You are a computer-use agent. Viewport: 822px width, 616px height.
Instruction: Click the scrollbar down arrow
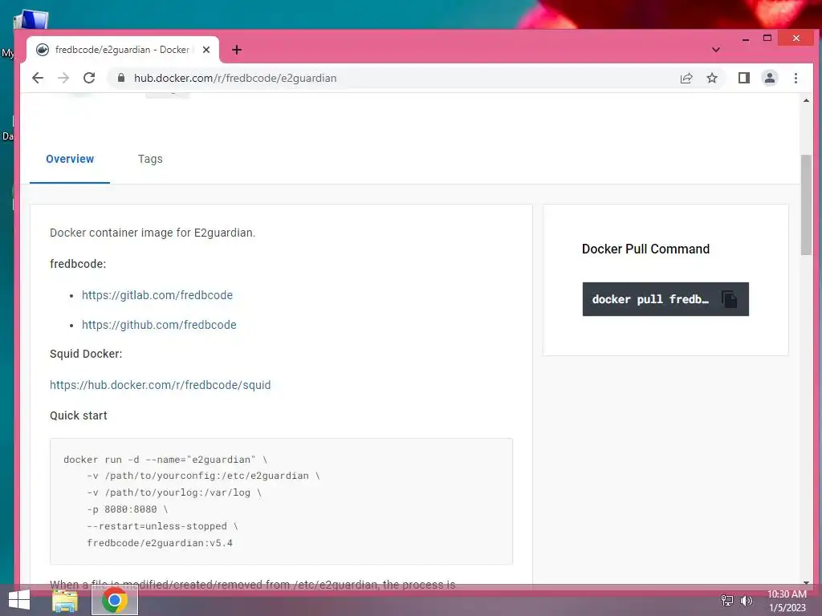click(x=806, y=582)
